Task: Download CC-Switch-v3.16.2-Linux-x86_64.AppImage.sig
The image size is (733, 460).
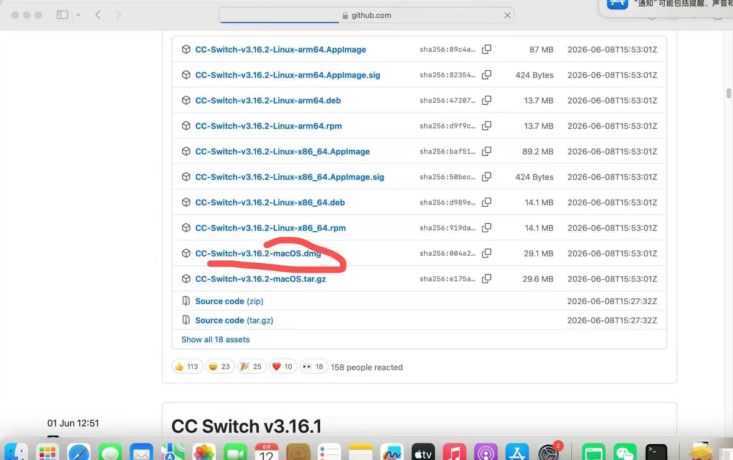Action: coord(290,177)
